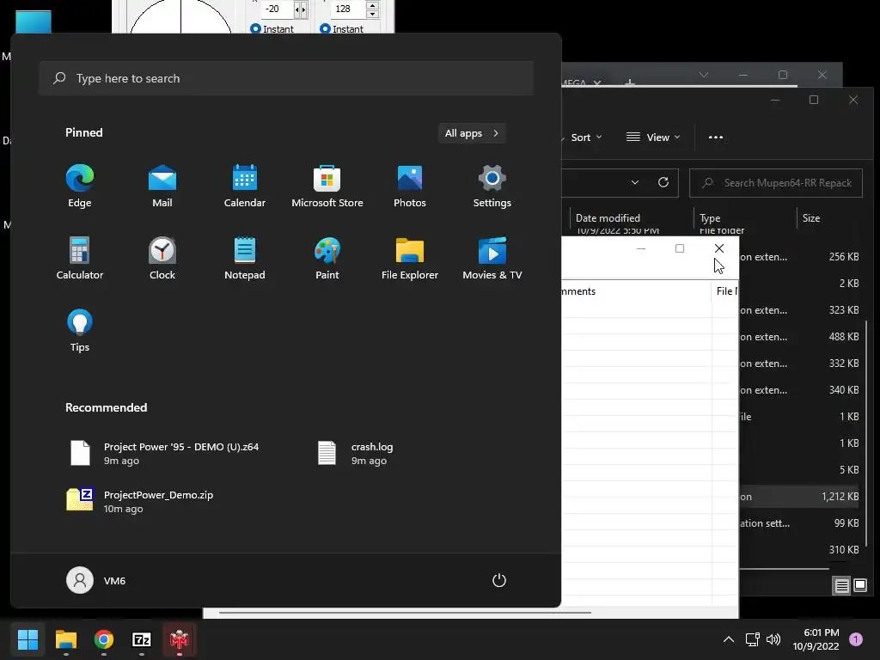Show the All apps list
The width and height of the screenshot is (880, 660).
[472, 133]
